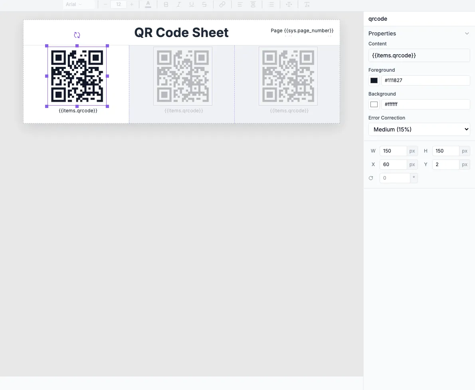Increase the font size with the plus stepper
Image resolution: width=475 pixels, height=390 pixels.
[132, 4]
